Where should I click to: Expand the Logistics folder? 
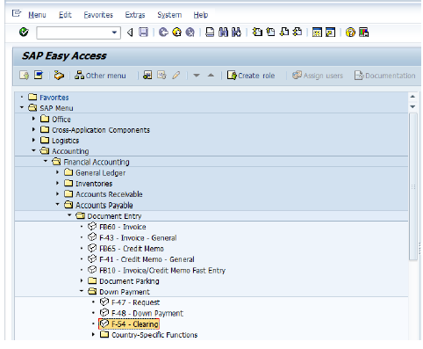click(x=33, y=140)
